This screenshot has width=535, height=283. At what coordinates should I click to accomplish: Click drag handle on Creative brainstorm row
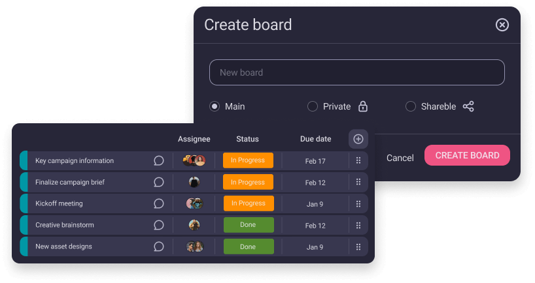click(358, 225)
